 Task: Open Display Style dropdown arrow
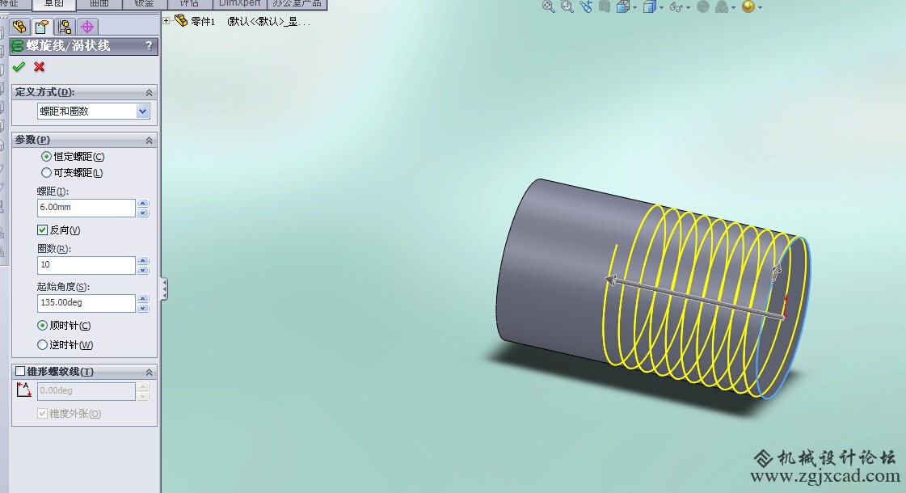(661, 7)
